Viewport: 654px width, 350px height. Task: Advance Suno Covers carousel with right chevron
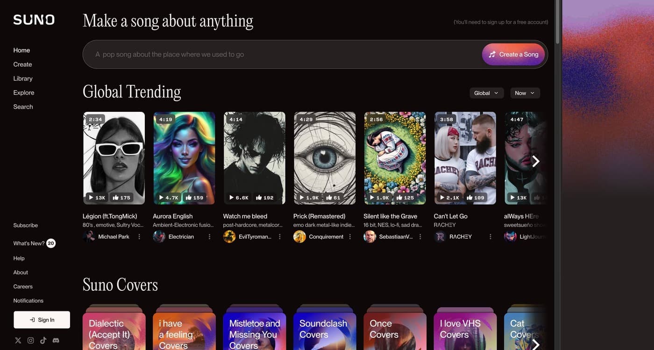click(x=536, y=344)
